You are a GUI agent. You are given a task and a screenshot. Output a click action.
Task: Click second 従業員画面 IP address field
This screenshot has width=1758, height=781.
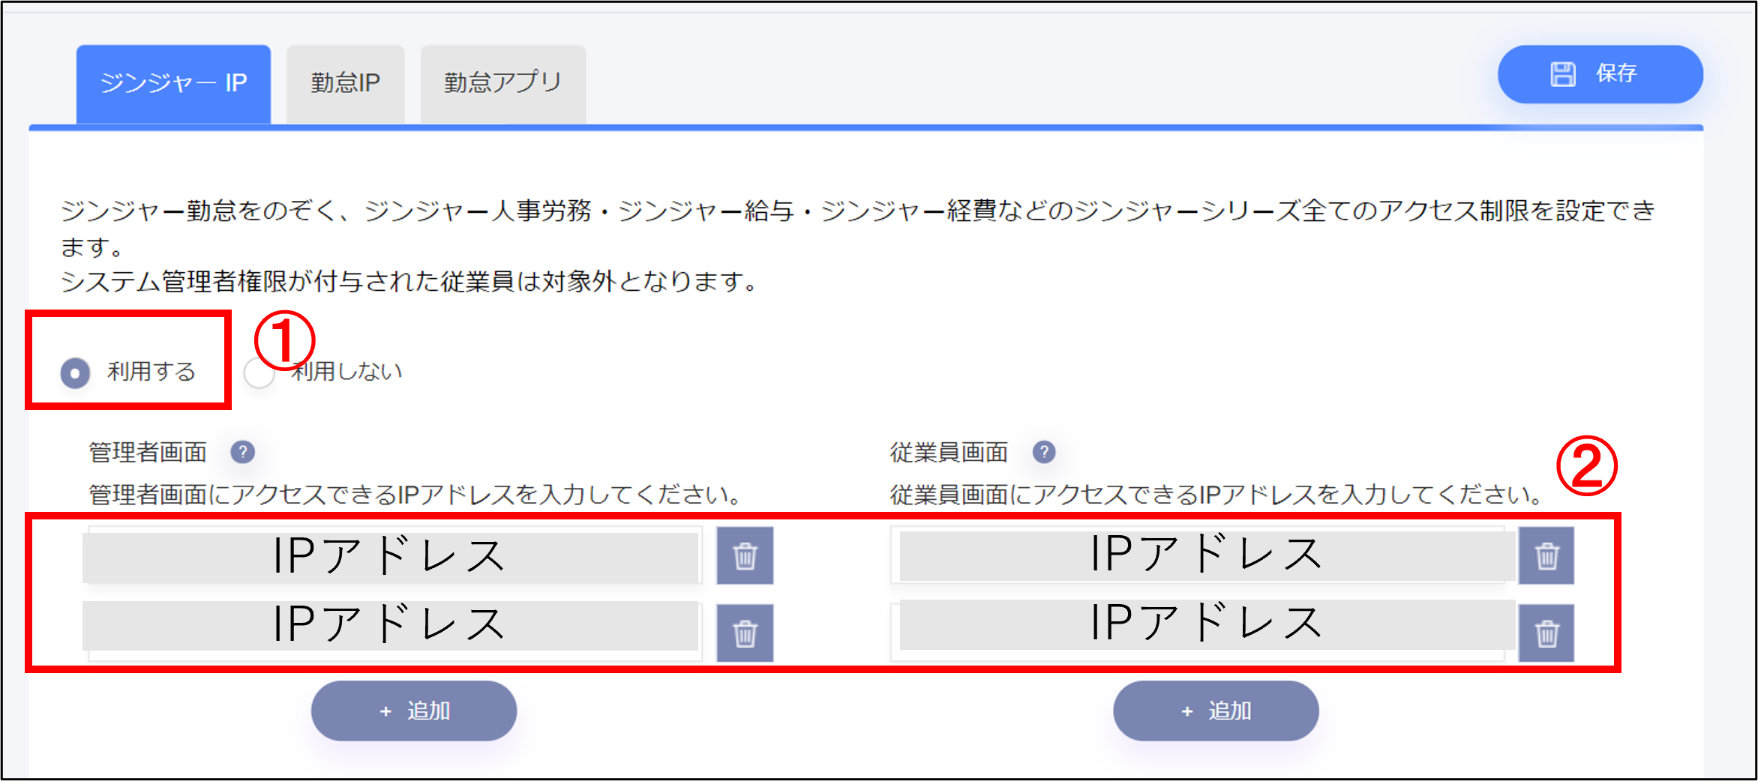[1197, 632]
